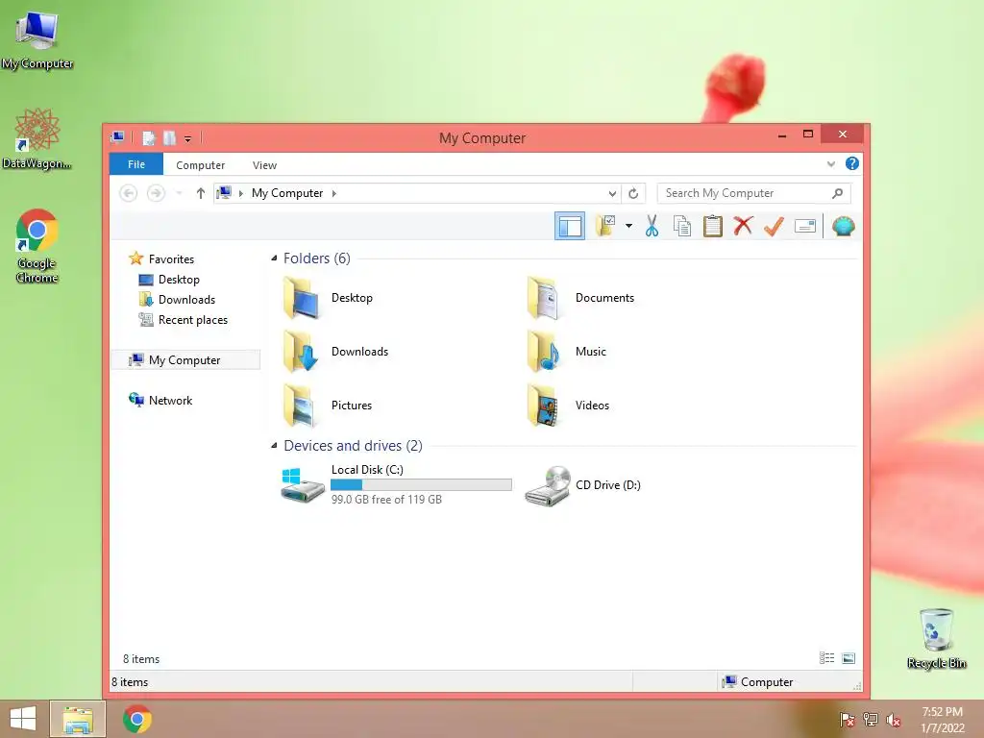
Task: Click the Refresh button in address bar
Action: pos(633,193)
